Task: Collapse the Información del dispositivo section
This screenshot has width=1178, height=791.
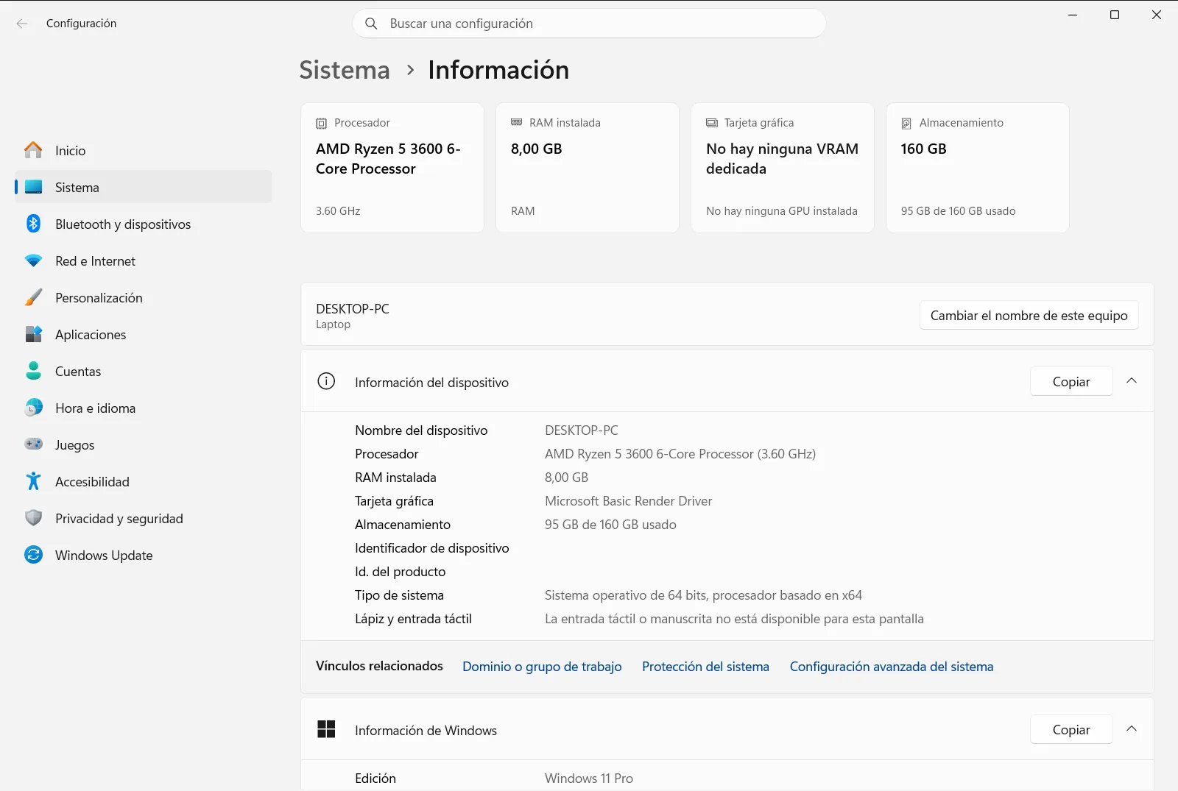Action: click(1132, 381)
